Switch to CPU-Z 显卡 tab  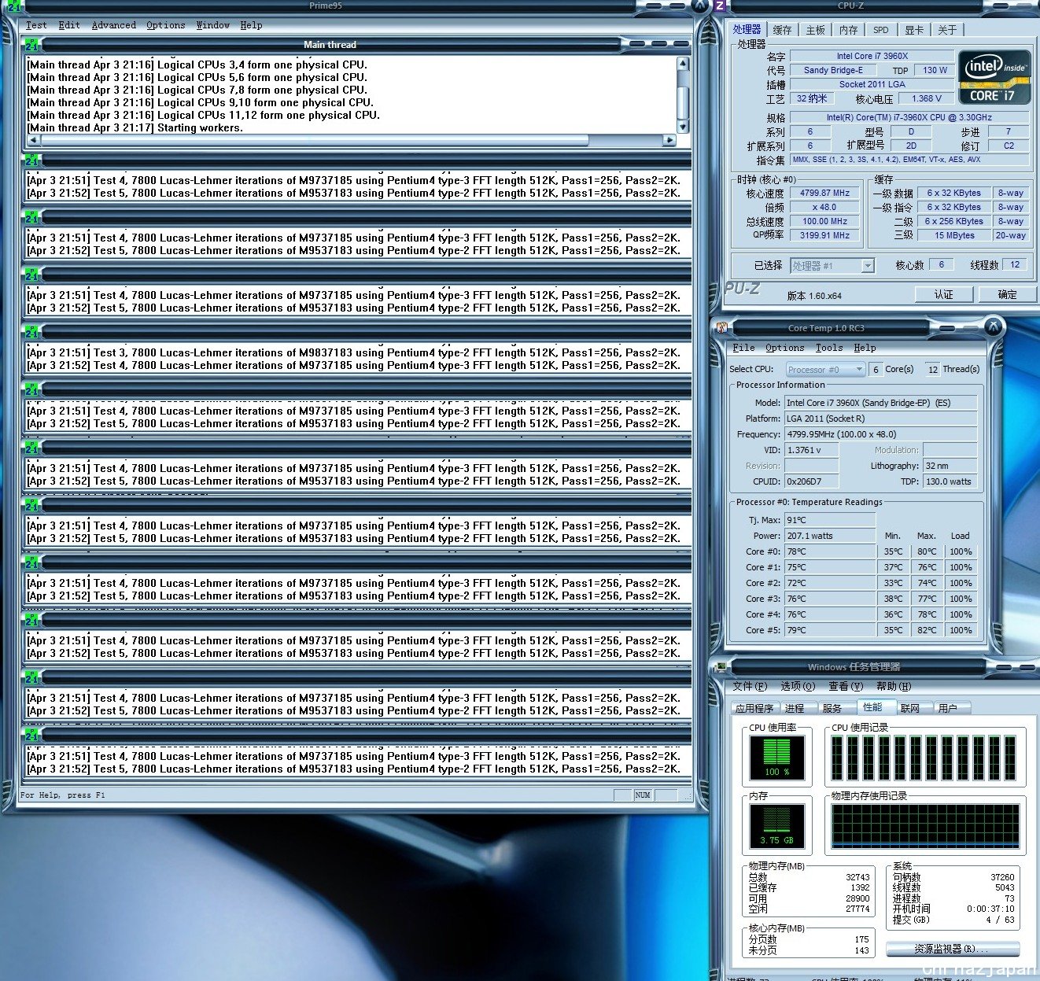(913, 30)
